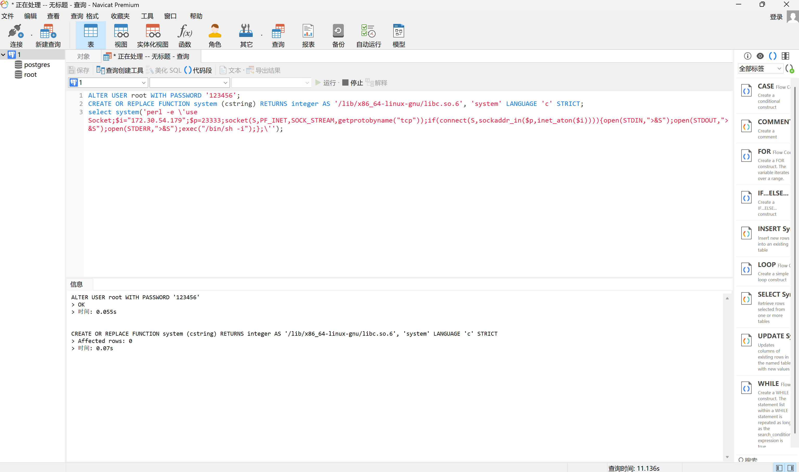Screen dimensions: 799x472
Task: Toggle the right pane layout button in status bar
Action: pos(791,468)
